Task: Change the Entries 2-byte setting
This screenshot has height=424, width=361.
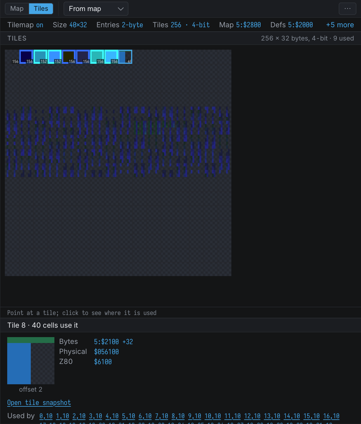Action: [132, 25]
